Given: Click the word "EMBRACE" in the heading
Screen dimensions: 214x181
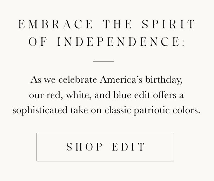Looking at the screenshot, I should click(x=55, y=24).
